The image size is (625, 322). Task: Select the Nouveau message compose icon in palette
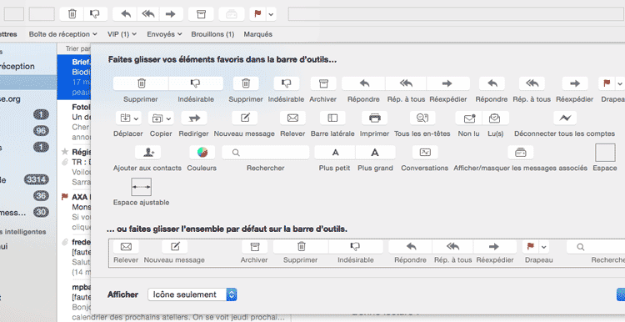pos(244,118)
